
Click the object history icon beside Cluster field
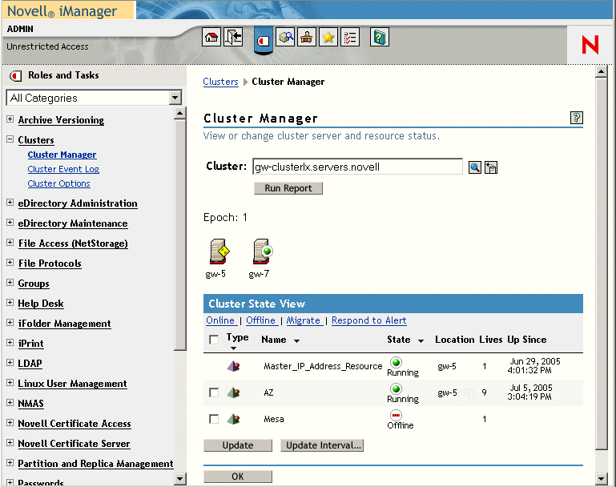tap(491, 167)
